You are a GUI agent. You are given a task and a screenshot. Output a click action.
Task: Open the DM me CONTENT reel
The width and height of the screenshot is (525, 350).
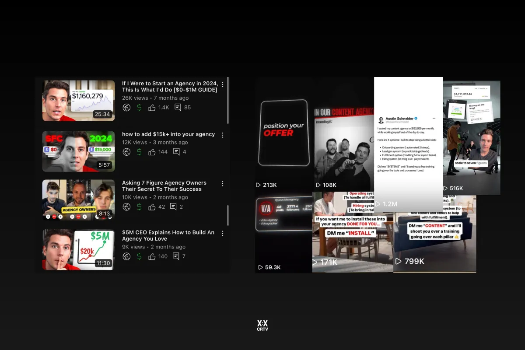point(435,234)
